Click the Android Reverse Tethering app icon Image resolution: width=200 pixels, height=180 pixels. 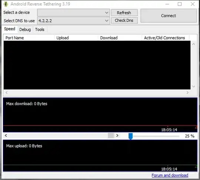[x=6, y=4]
